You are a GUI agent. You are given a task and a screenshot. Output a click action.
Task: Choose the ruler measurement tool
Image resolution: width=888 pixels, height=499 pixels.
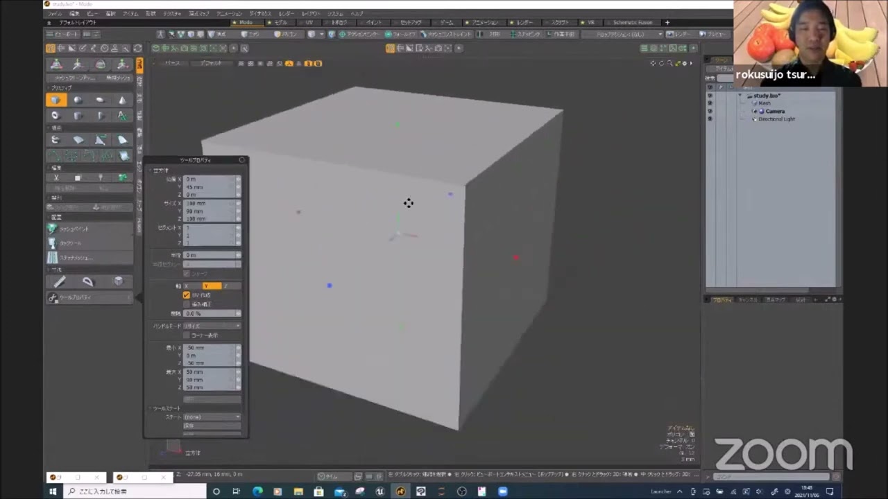point(60,281)
